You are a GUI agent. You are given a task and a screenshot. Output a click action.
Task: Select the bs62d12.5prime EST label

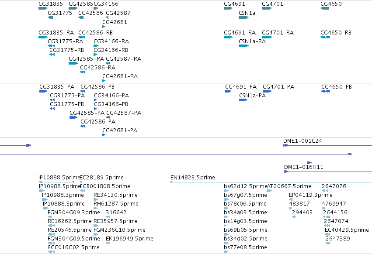(245, 186)
